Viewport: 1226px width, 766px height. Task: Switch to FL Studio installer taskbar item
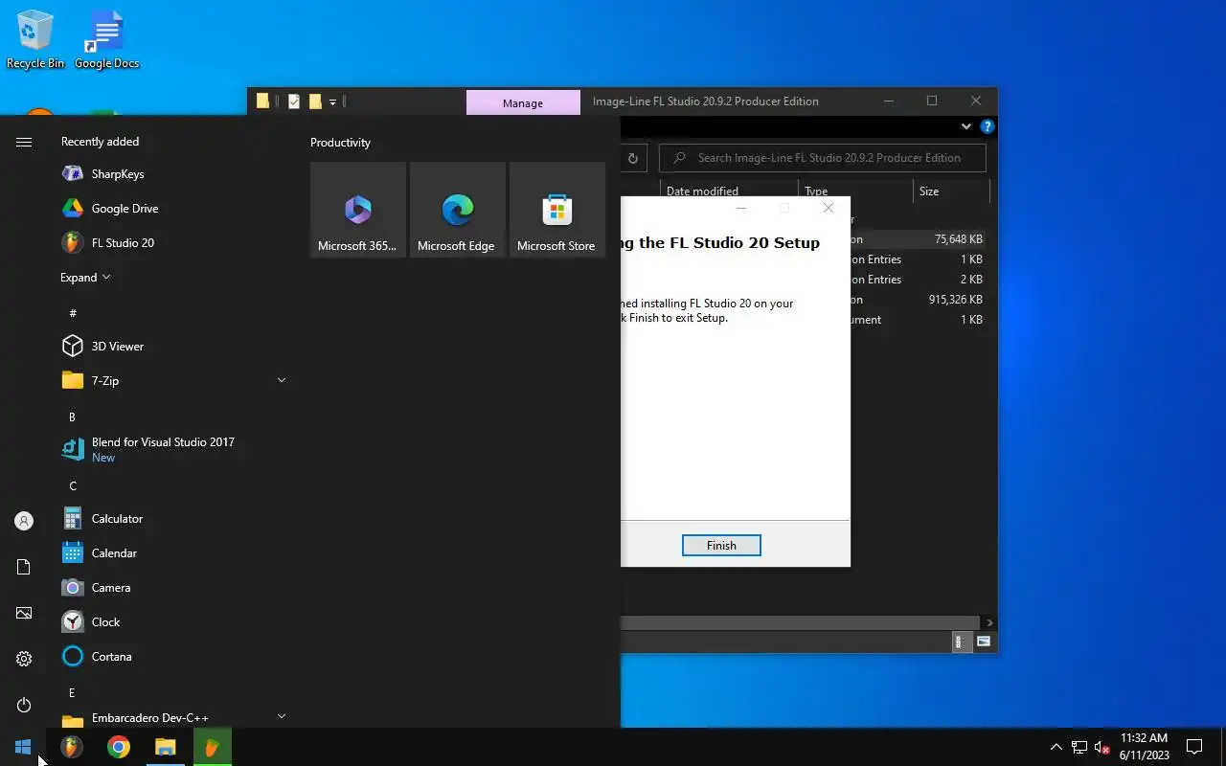coord(213,747)
